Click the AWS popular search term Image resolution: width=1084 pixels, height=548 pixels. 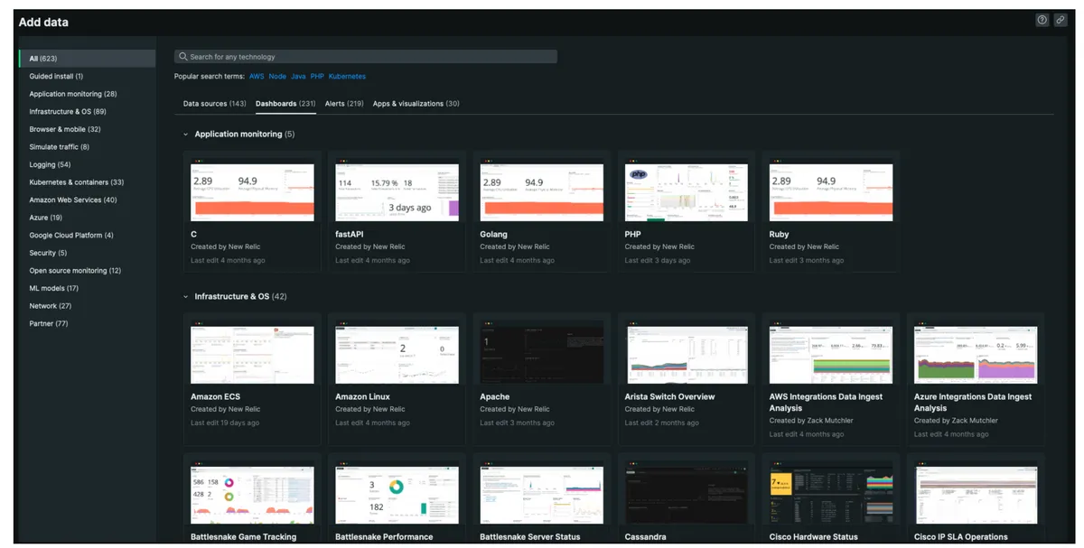pyautogui.click(x=257, y=76)
